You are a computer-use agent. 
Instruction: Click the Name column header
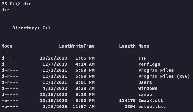tap(144, 46)
